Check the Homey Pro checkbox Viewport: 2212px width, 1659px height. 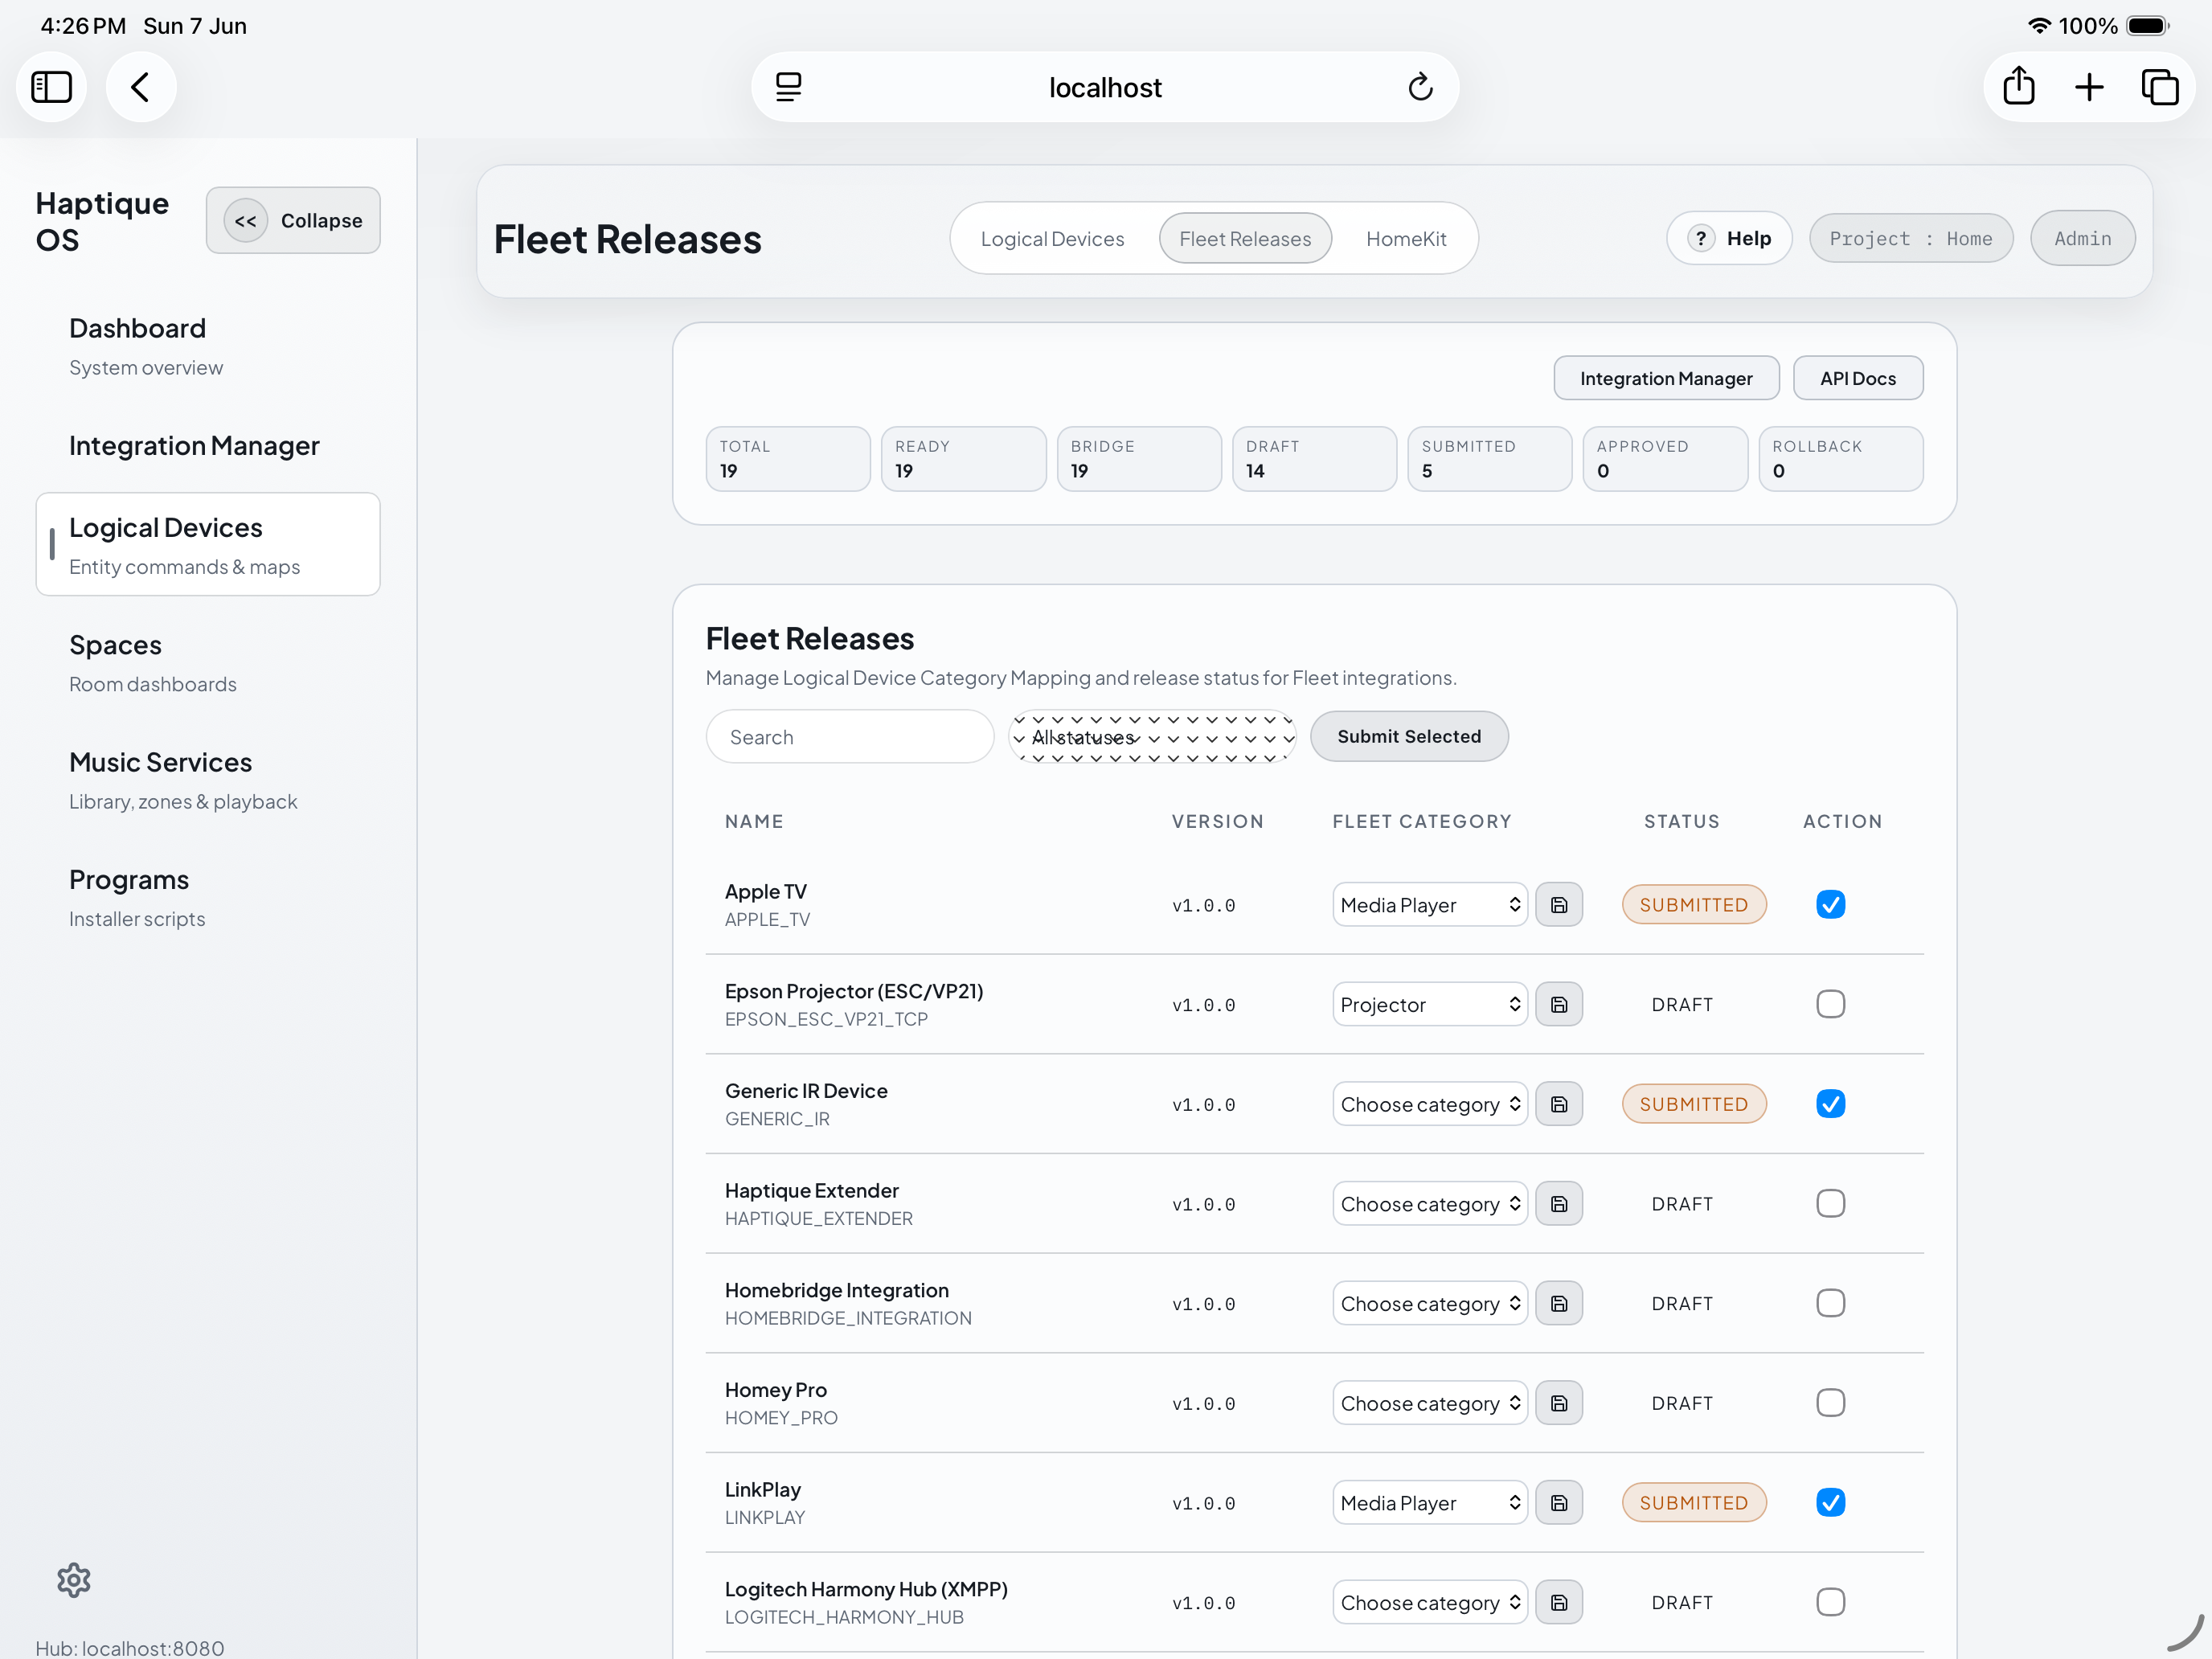click(x=1831, y=1403)
